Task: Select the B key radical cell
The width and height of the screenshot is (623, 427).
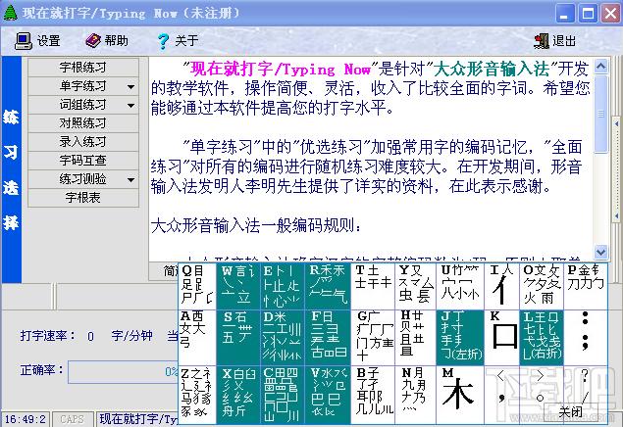Action: click(373, 395)
